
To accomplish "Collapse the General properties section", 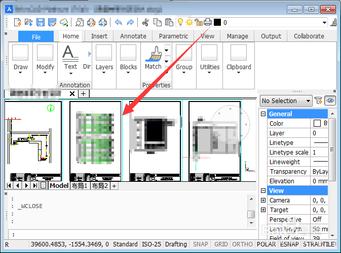I will point(263,114).
